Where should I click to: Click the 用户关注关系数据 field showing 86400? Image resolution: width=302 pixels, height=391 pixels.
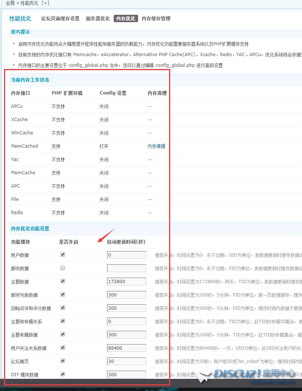pos(126,348)
